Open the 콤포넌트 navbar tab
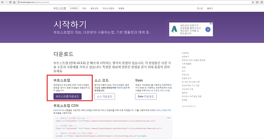264x139 pixels. [x=94, y=8]
